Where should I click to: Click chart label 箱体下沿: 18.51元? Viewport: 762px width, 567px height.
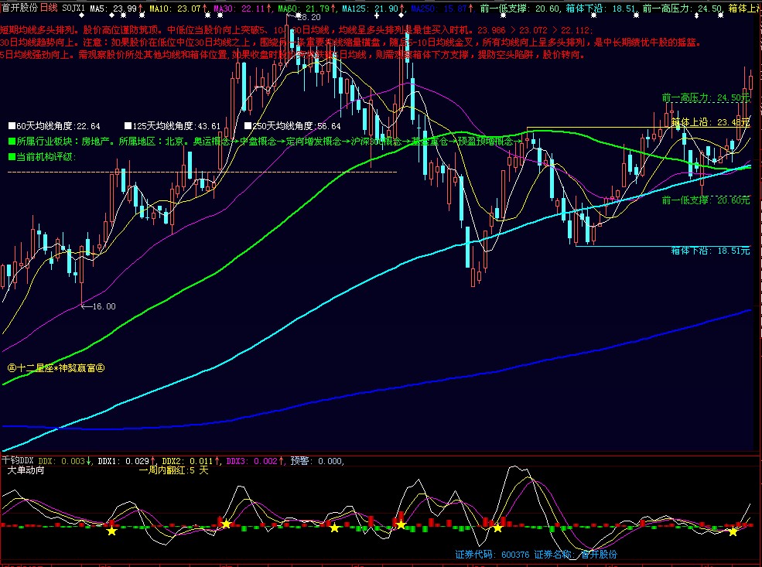pyautogui.click(x=710, y=251)
